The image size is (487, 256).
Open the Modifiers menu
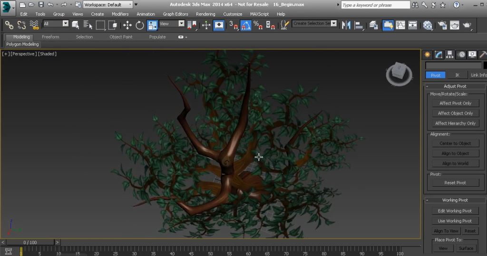click(x=120, y=14)
